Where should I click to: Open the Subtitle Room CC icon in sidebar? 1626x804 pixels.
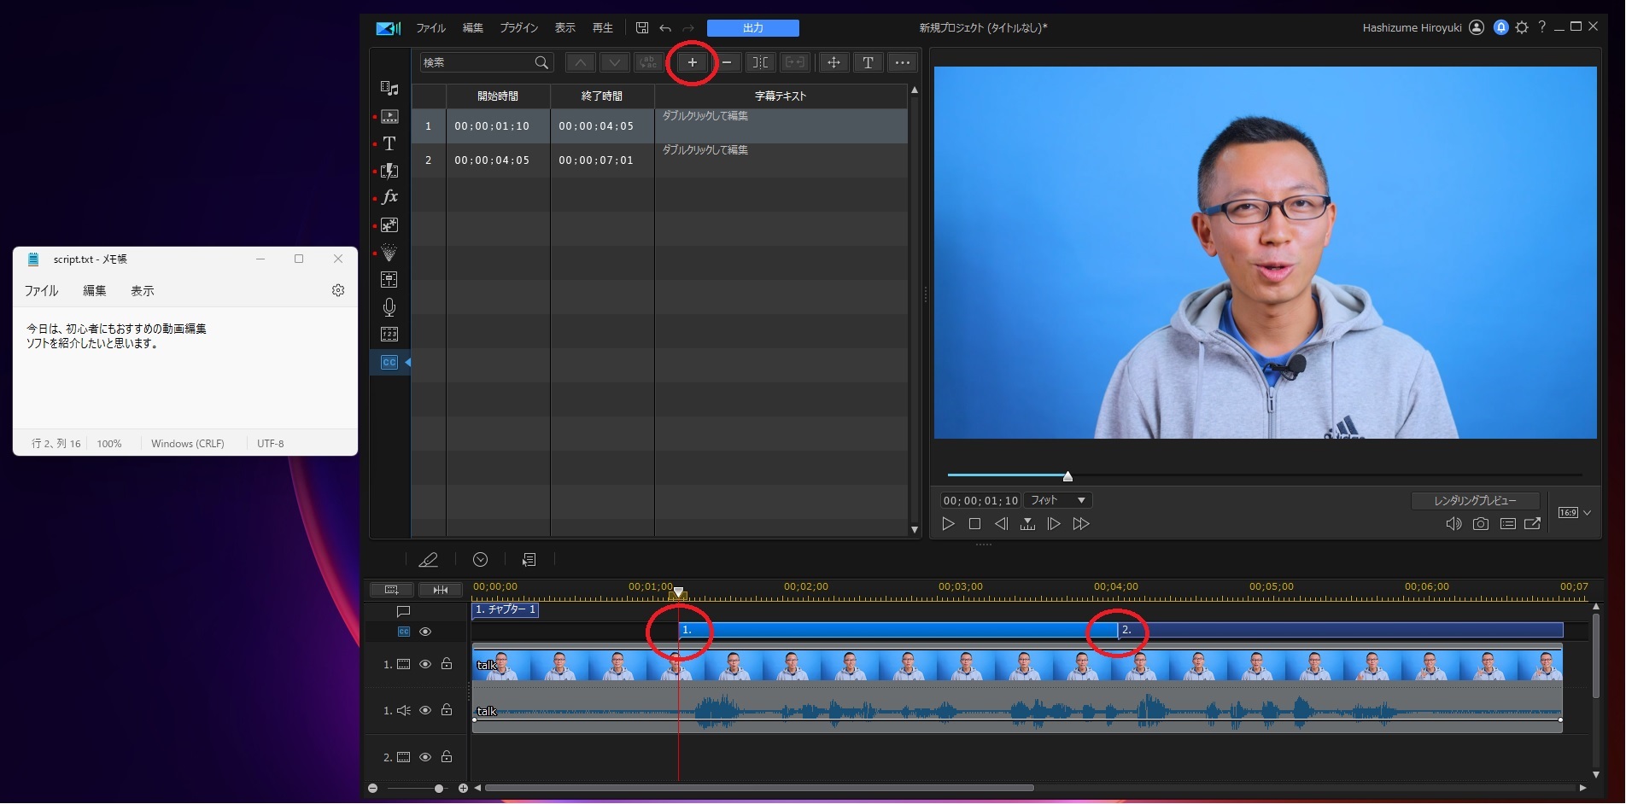pyautogui.click(x=389, y=362)
